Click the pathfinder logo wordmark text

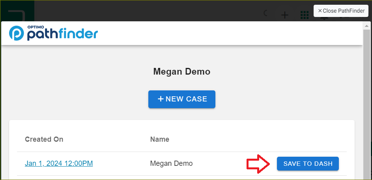(x=62, y=34)
